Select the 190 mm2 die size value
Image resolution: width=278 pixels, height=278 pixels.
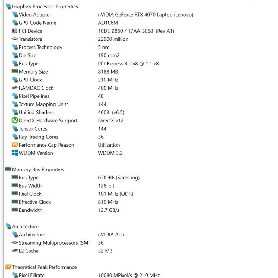pyautogui.click(x=109, y=55)
